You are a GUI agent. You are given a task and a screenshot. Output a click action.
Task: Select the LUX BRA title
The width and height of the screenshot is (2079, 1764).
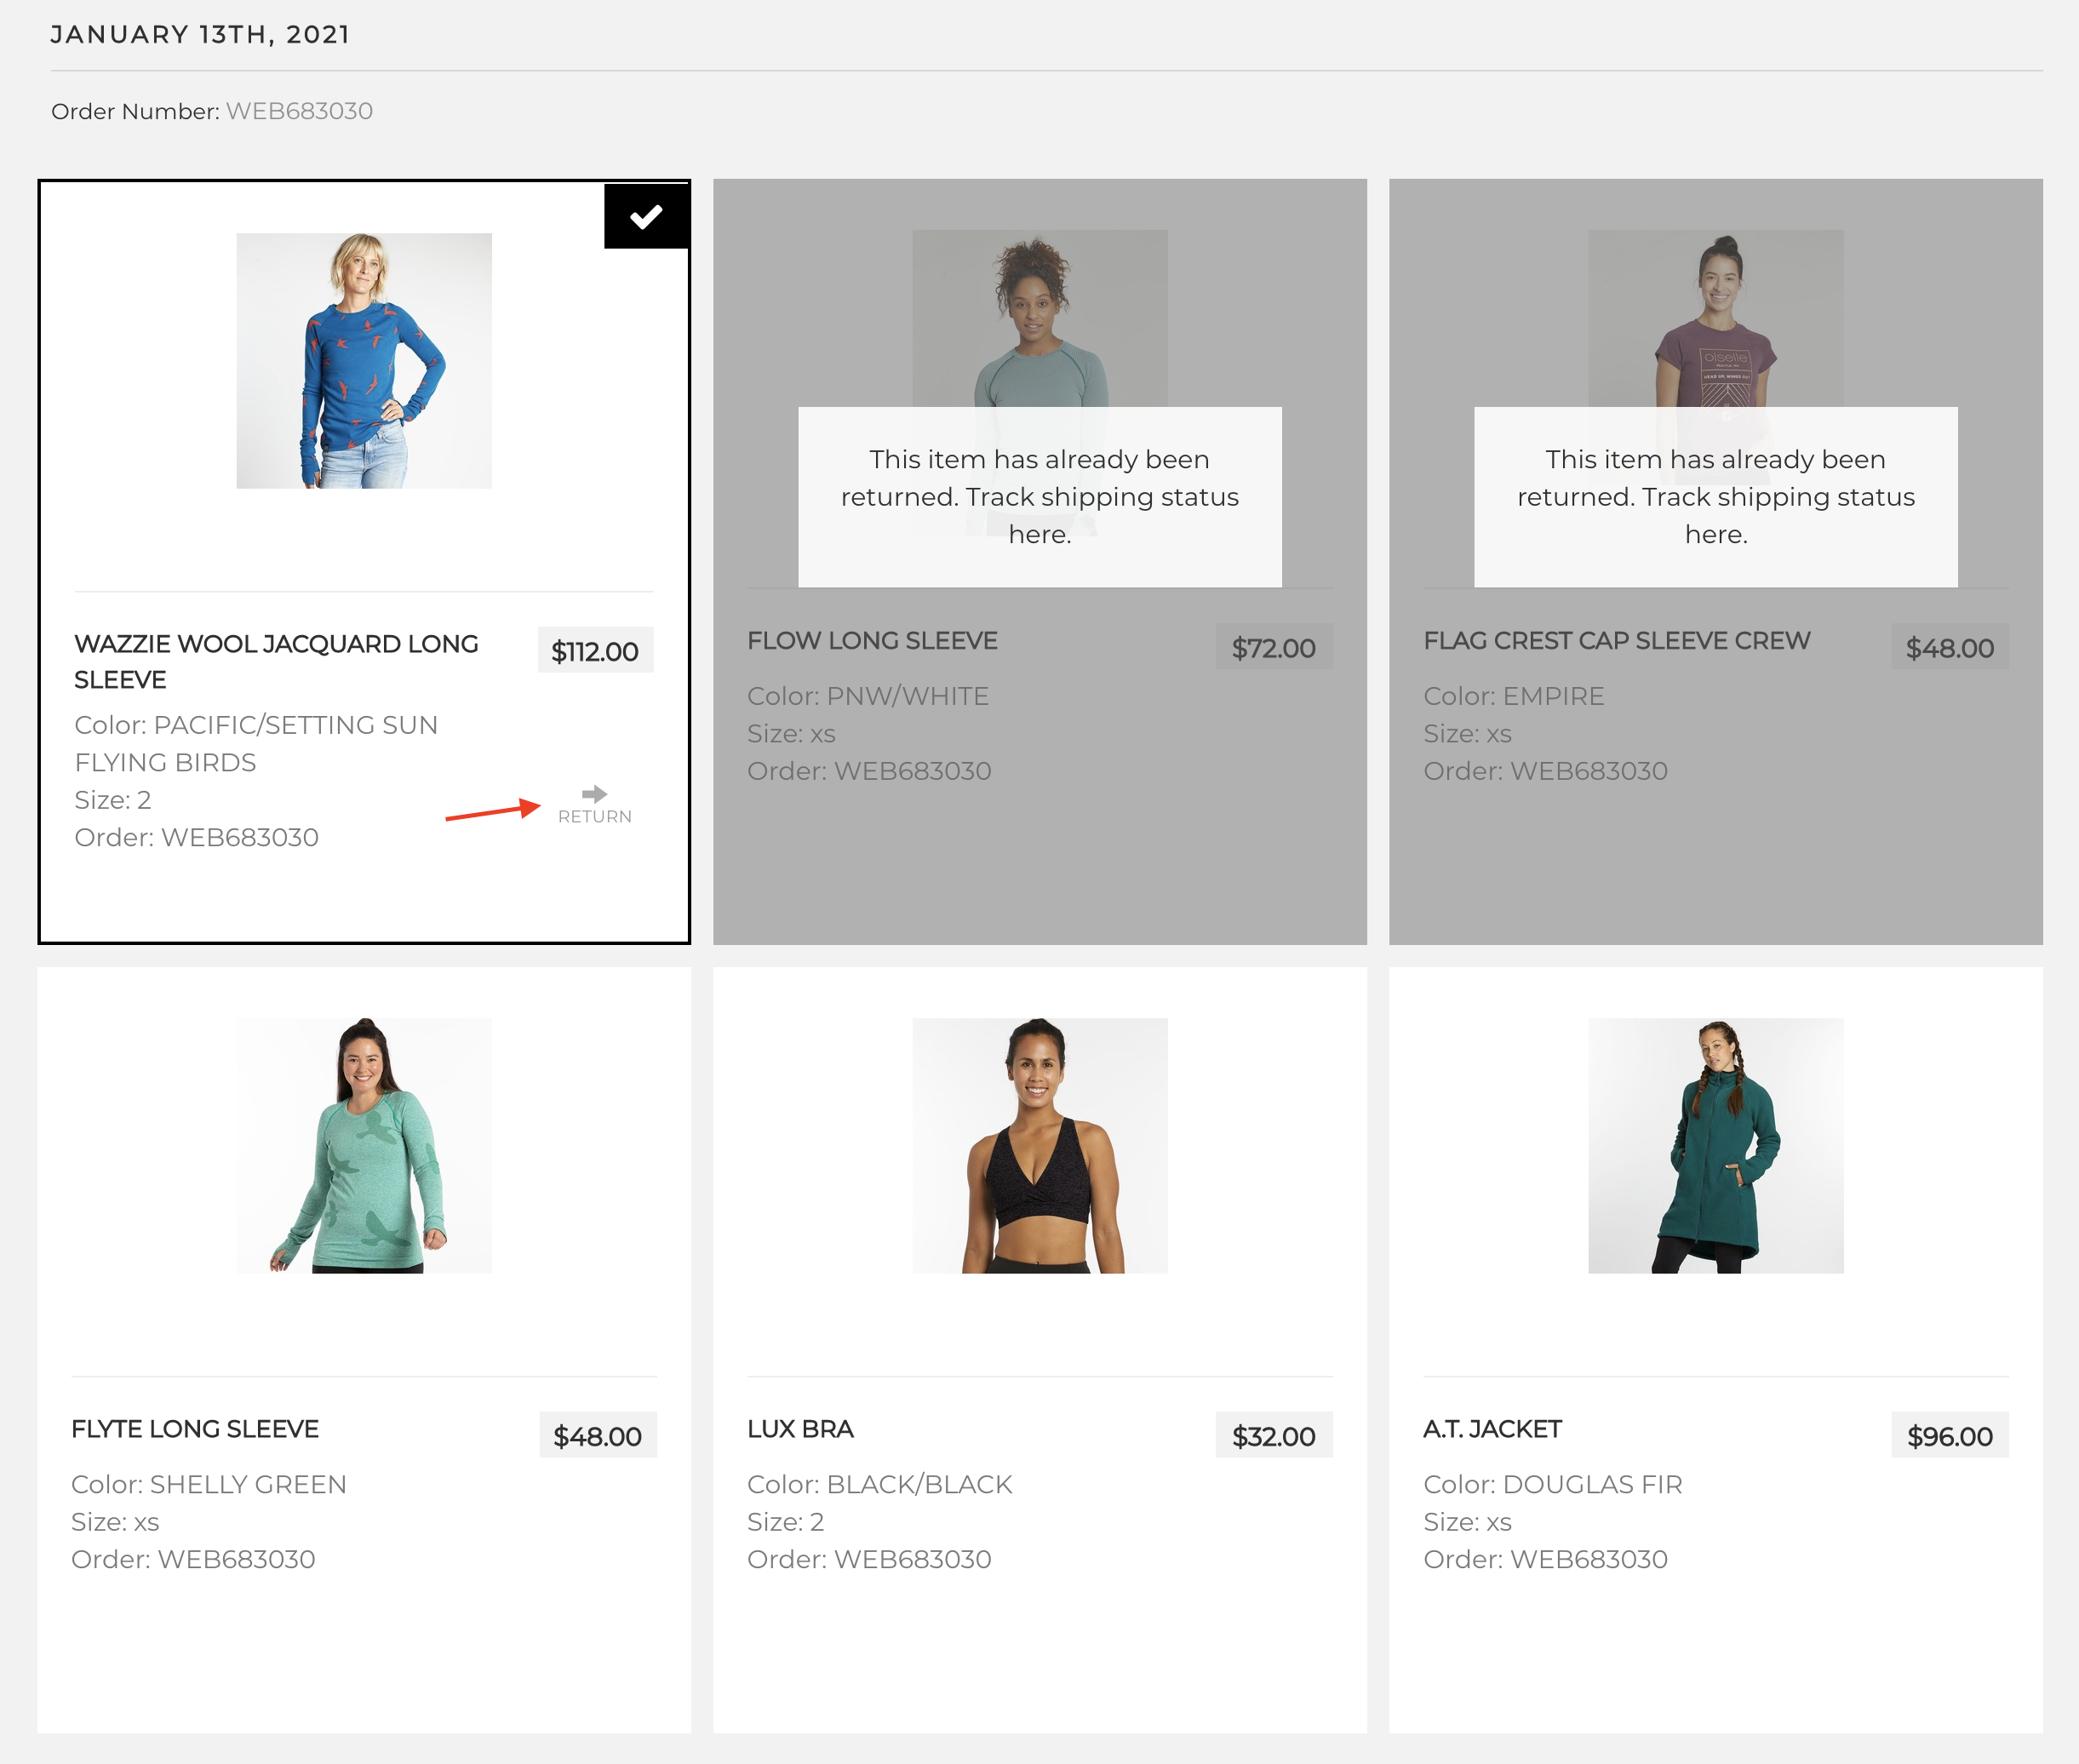pyautogui.click(x=800, y=1429)
